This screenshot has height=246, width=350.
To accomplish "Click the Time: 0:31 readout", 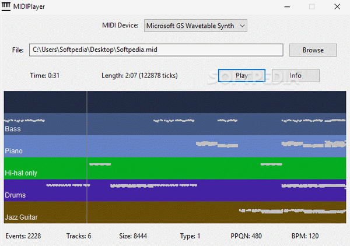I will click(x=45, y=75).
